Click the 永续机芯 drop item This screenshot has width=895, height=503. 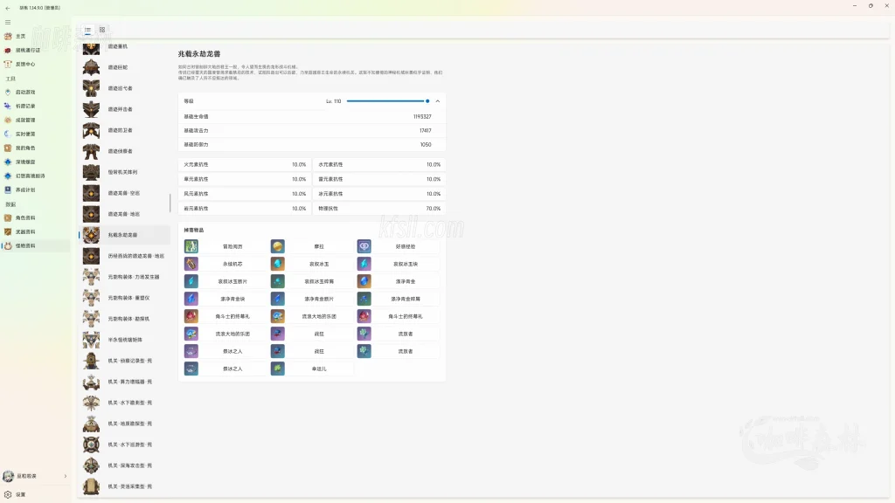pos(225,264)
